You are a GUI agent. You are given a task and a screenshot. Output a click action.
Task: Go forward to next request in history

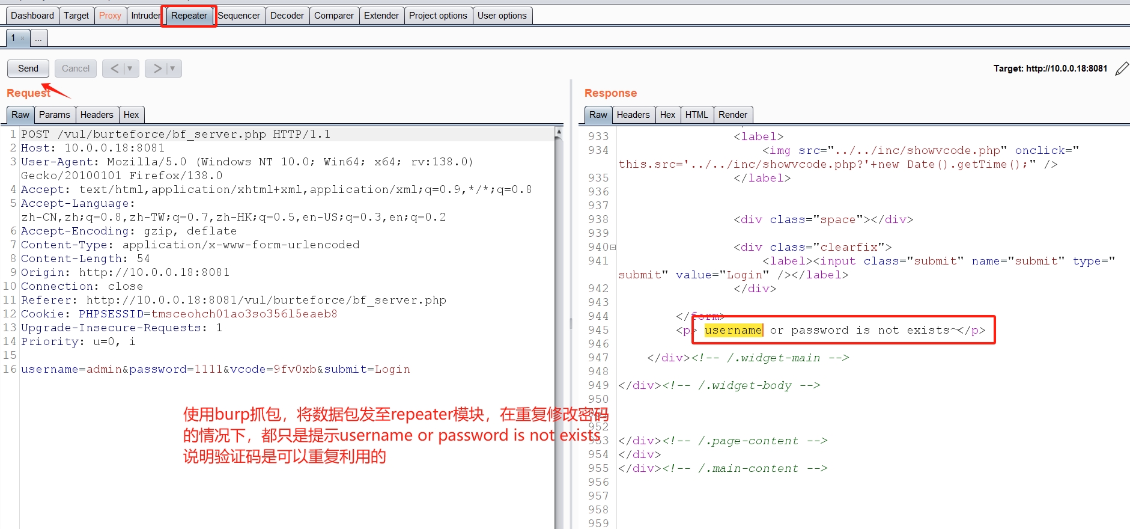[157, 69]
